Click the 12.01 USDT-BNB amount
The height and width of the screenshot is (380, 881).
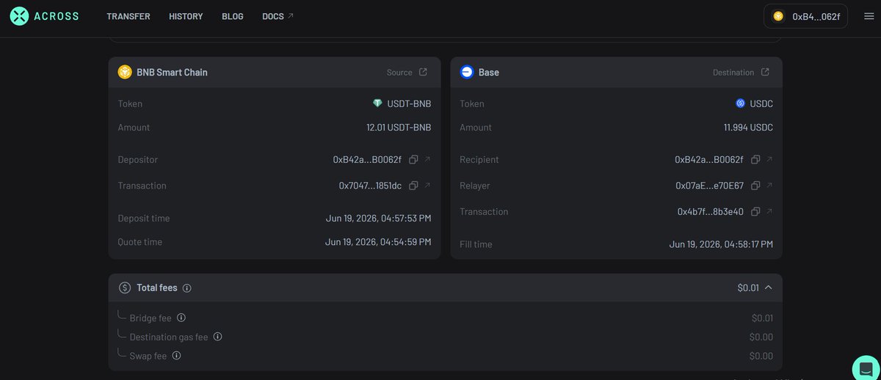click(399, 127)
